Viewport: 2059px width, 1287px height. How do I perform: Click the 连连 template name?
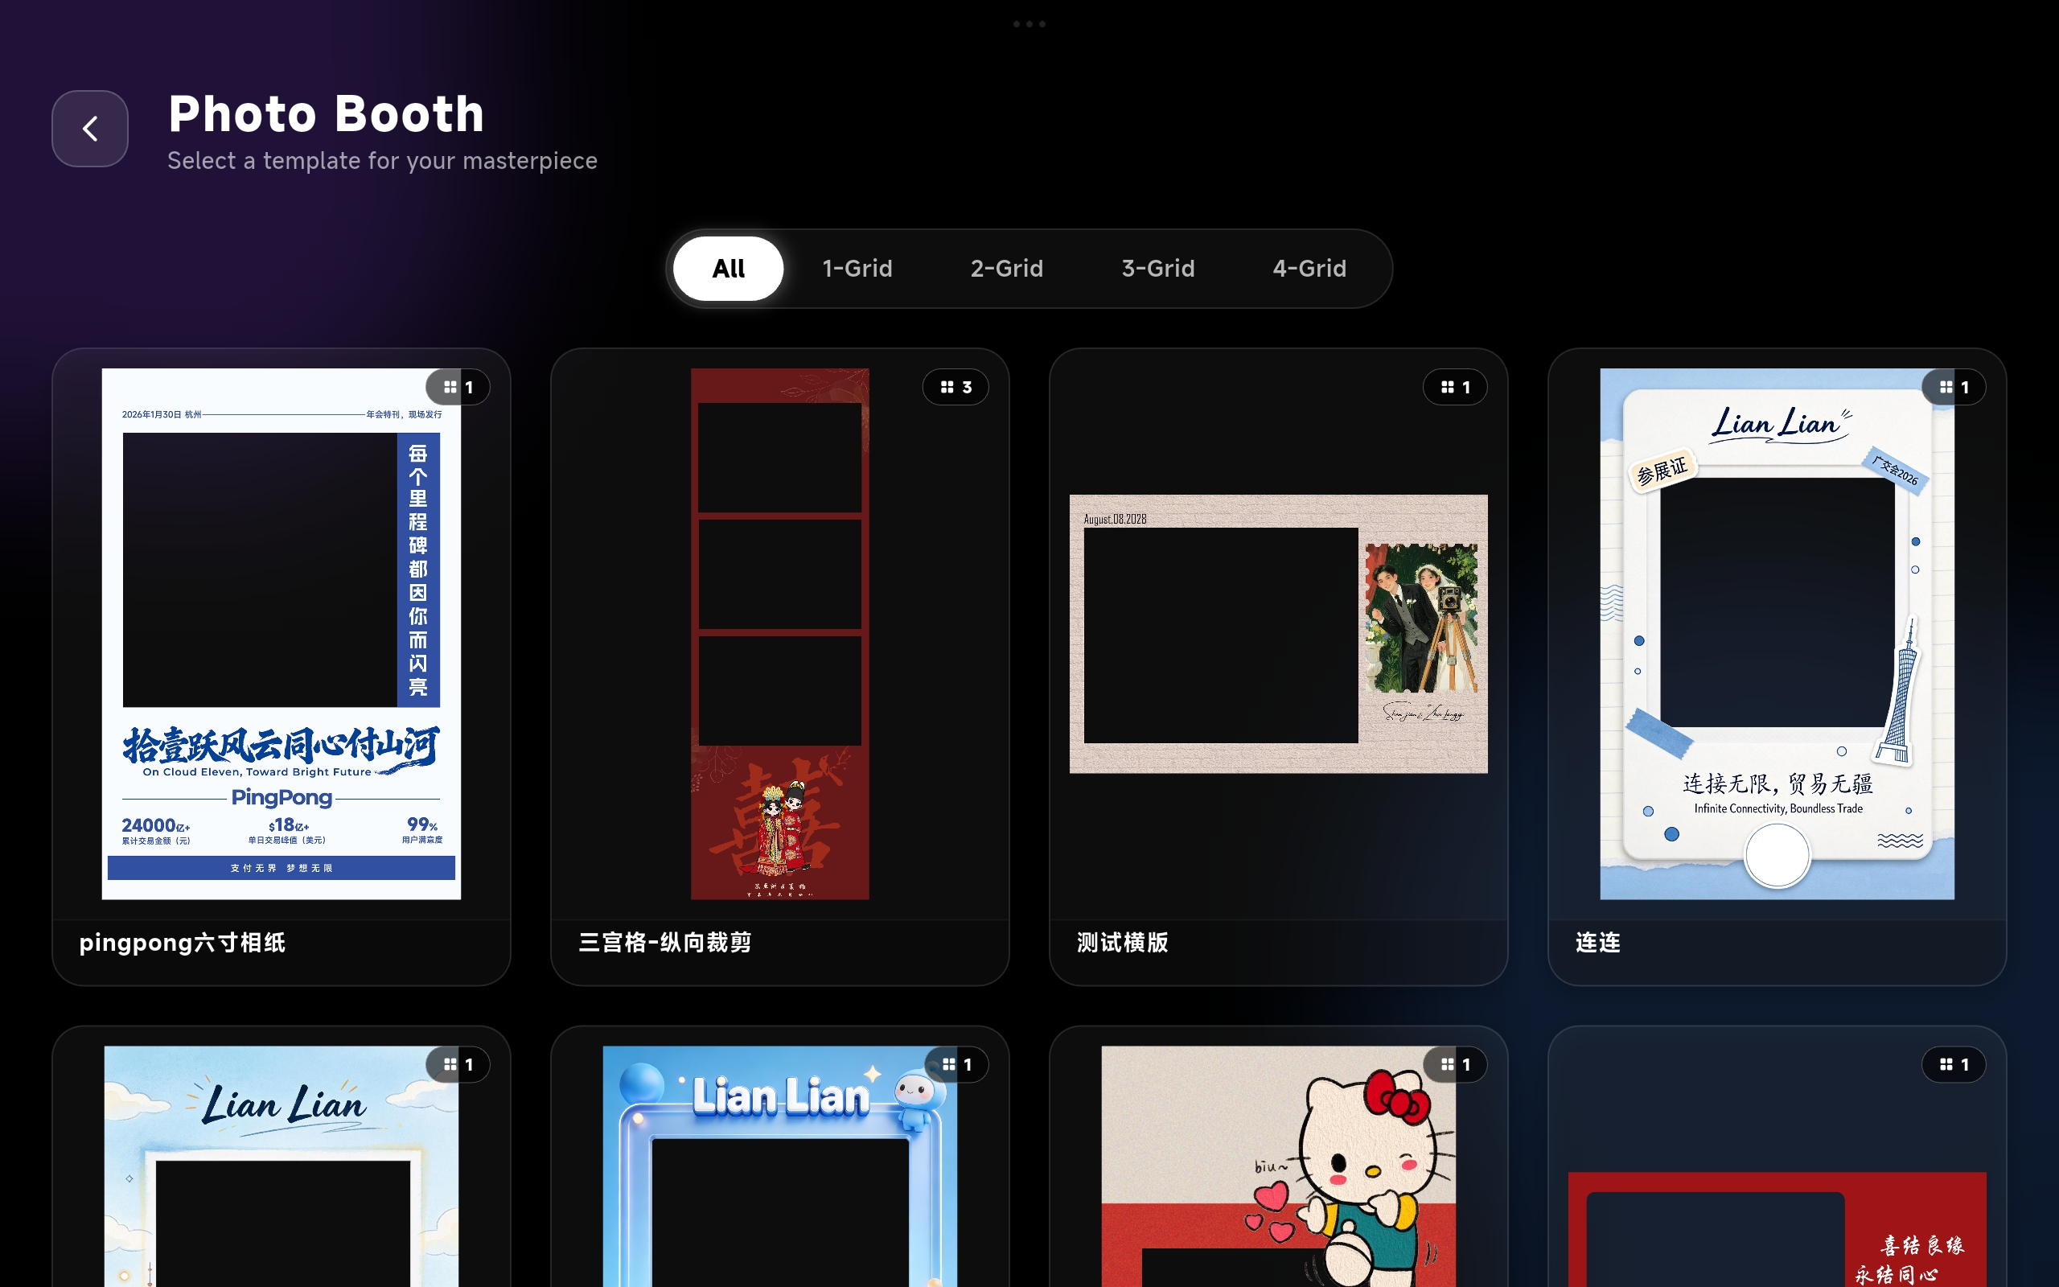pyautogui.click(x=1597, y=942)
